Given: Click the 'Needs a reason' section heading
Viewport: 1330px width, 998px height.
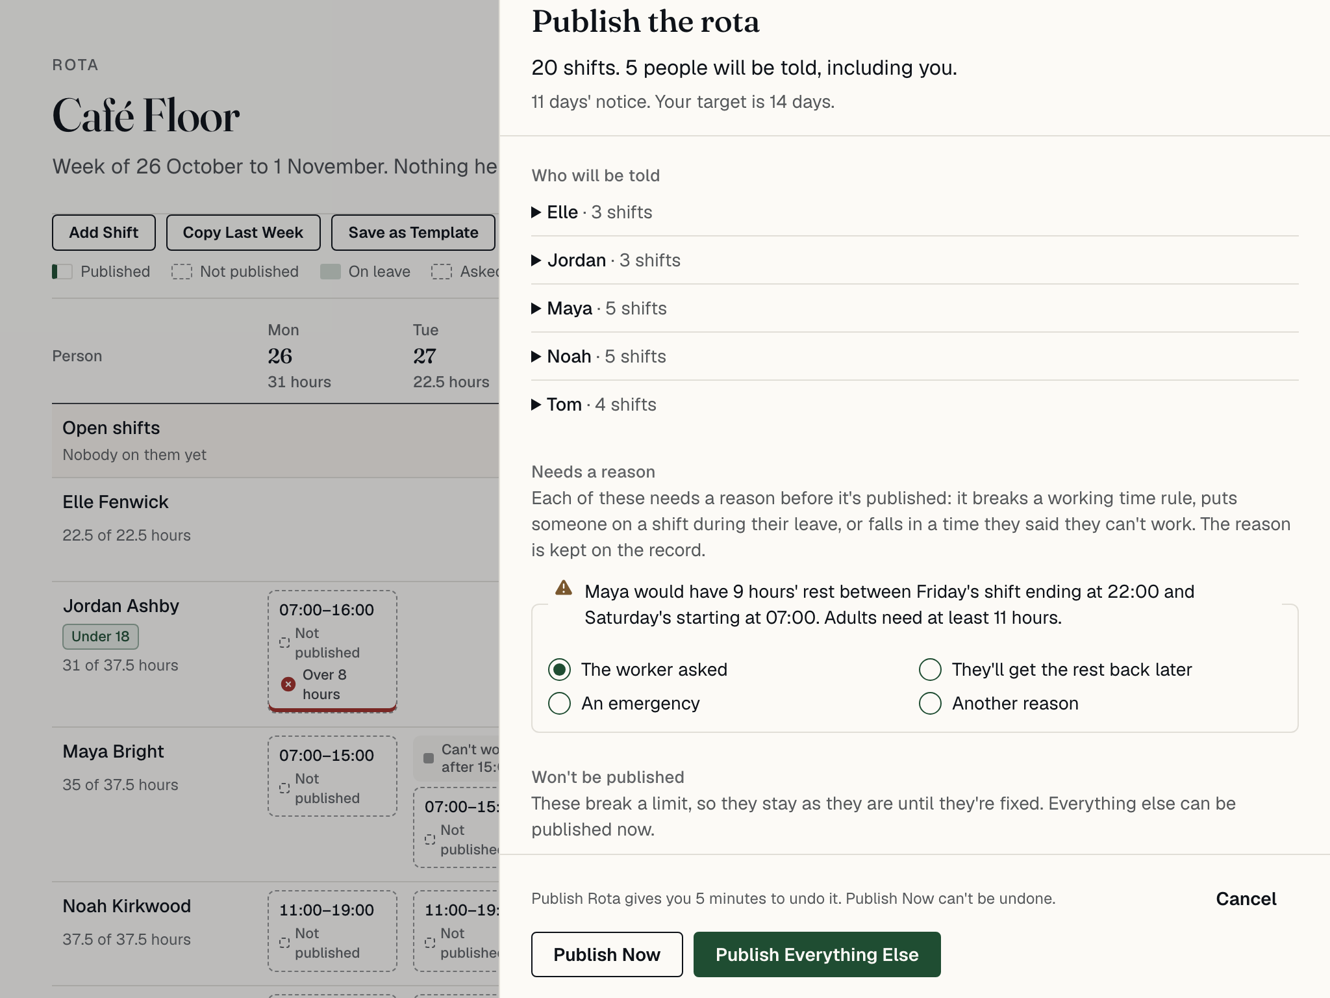Looking at the screenshot, I should coord(593,472).
